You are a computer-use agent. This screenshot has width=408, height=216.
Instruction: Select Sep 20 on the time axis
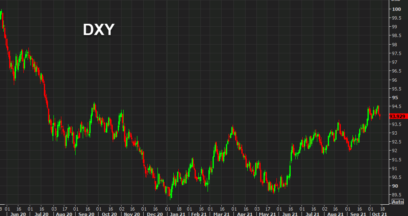[x=86, y=214]
